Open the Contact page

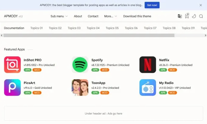[x=93, y=16]
